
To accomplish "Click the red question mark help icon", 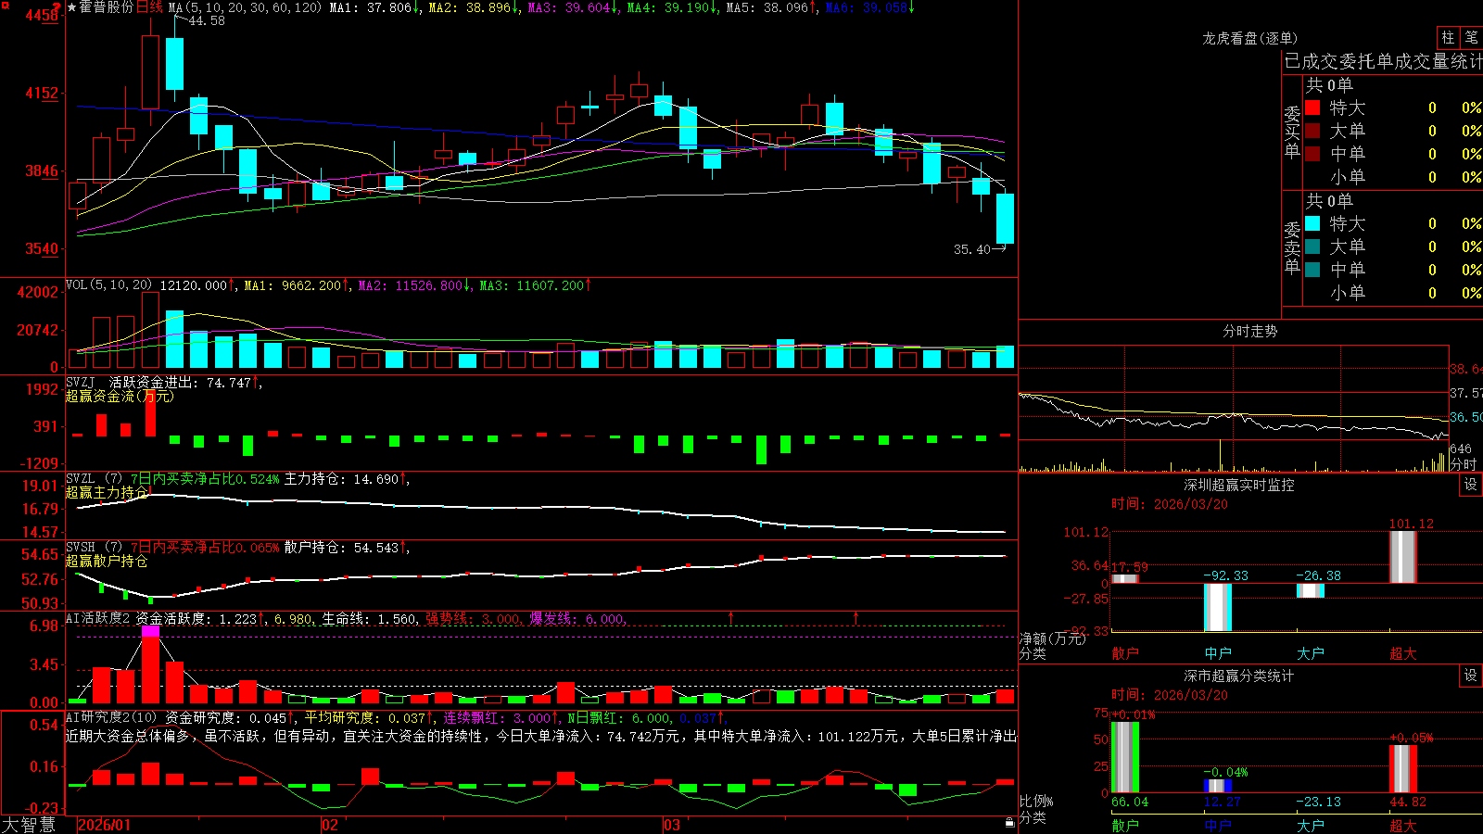I will 55,10.
